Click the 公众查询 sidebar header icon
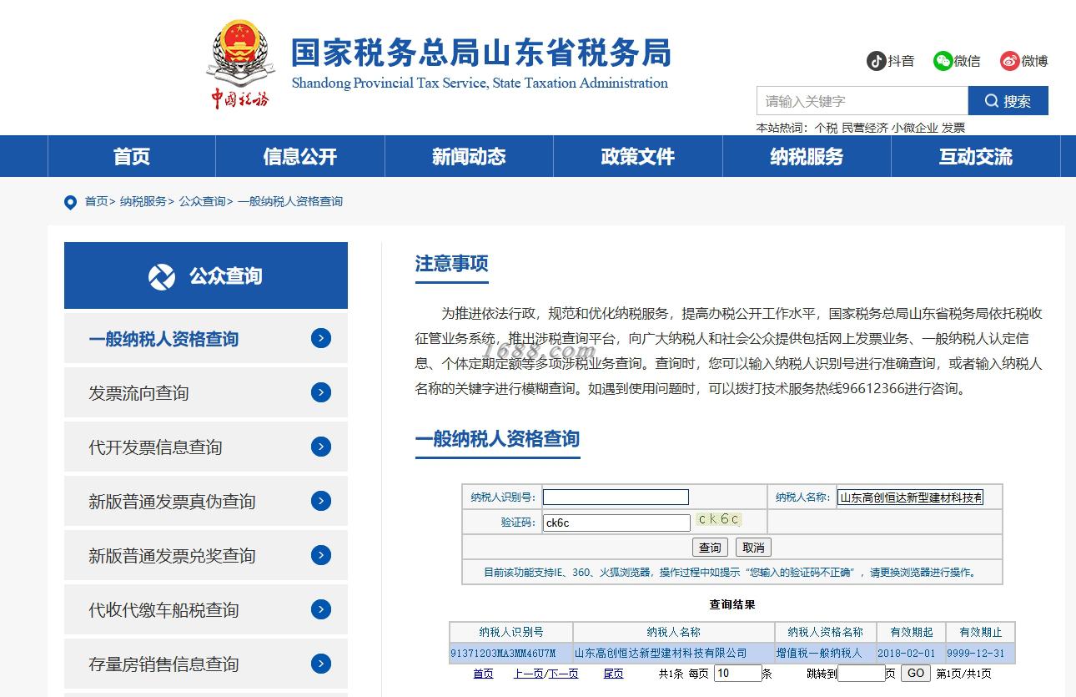 [162, 276]
